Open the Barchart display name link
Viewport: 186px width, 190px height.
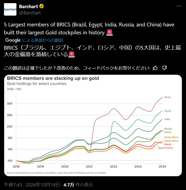coord(28,6)
